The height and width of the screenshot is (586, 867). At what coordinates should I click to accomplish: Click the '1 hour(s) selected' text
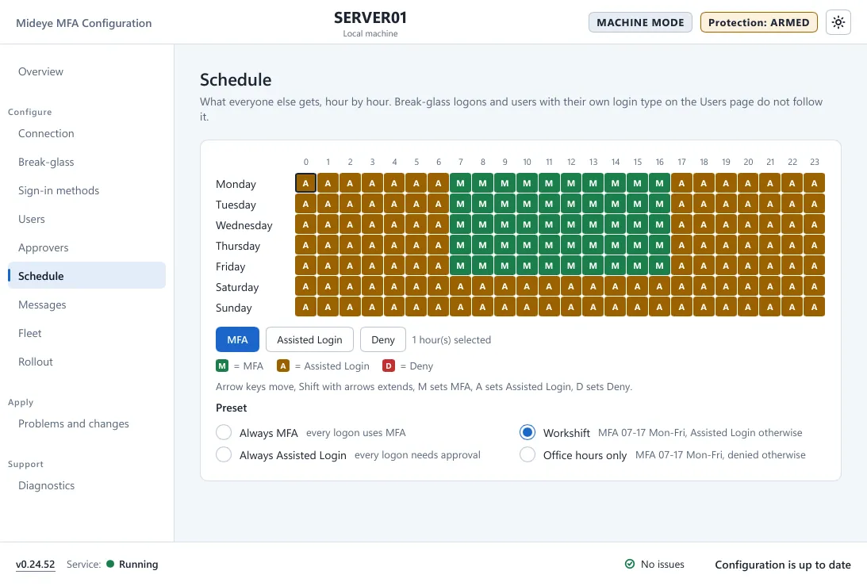pyautogui.click(x=451, y=340)
